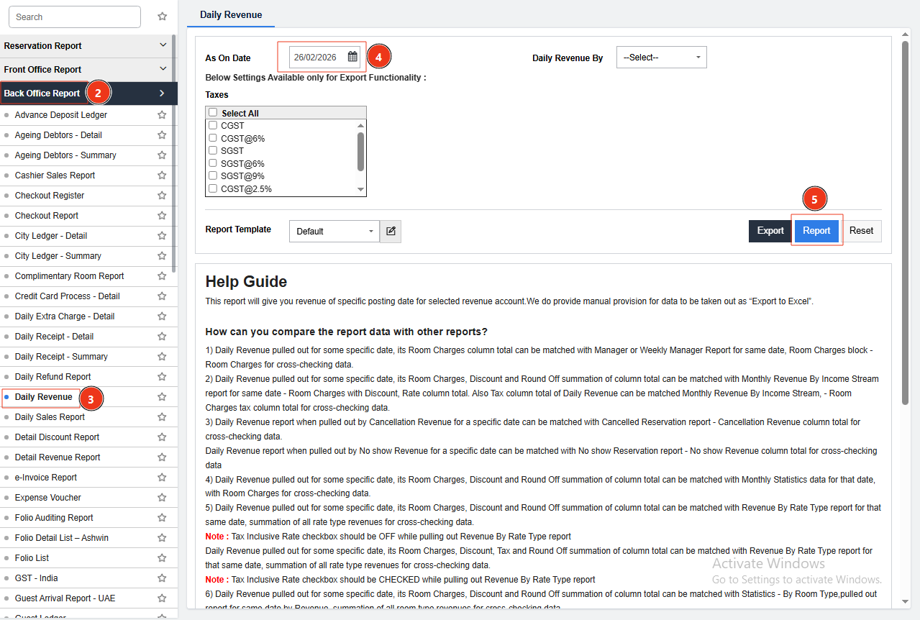The image size is (920, 620).
Task: Open the Daily Revenue report item
Action: tap(43, 397)
